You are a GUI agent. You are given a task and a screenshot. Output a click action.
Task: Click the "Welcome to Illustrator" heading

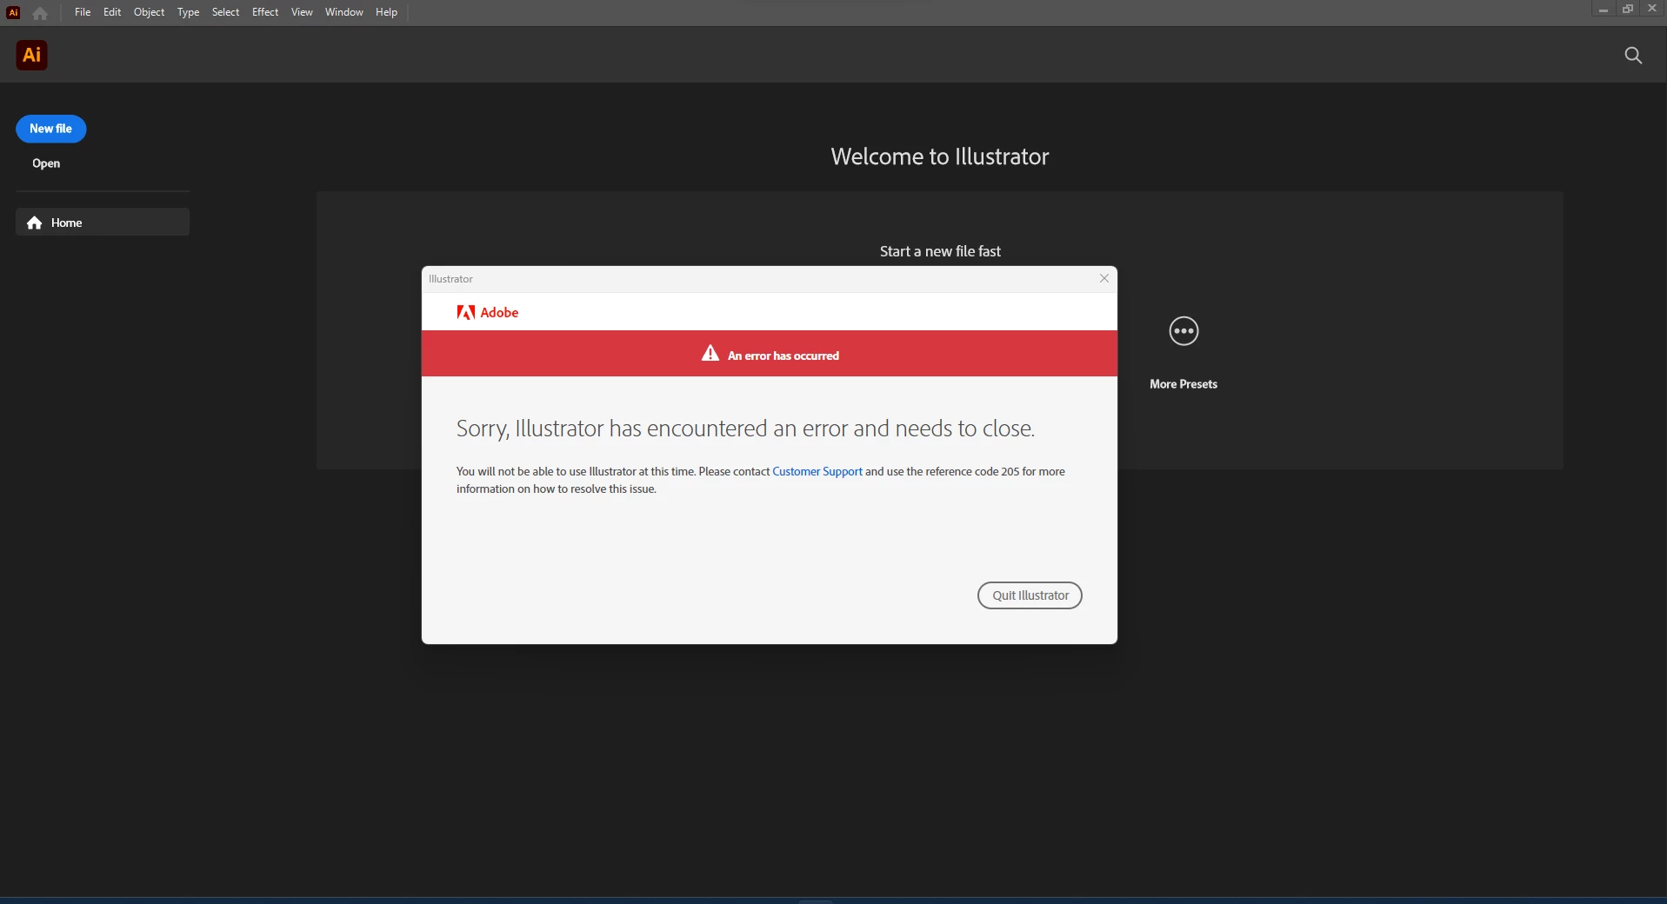pos(940,156)
